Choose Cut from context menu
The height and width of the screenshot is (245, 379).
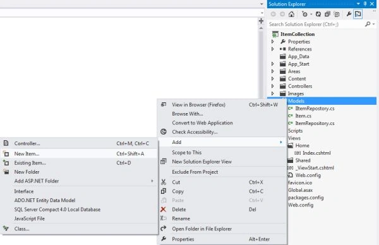click(222, 182)
